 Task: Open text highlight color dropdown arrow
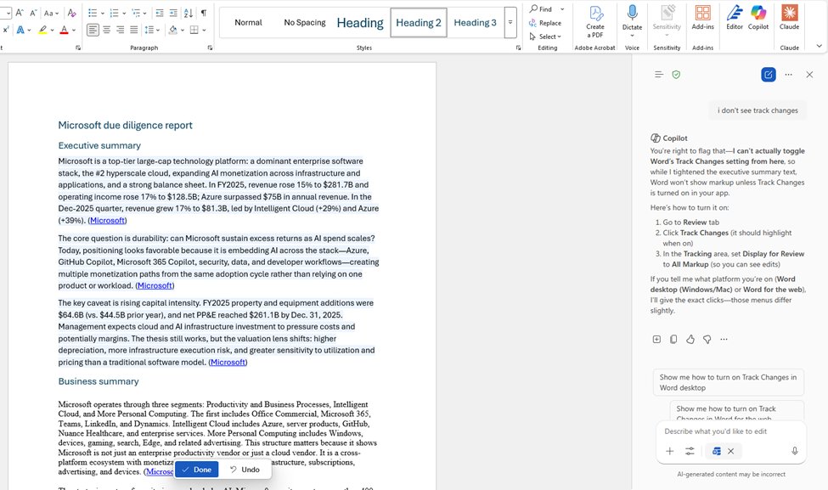(53, 30)
